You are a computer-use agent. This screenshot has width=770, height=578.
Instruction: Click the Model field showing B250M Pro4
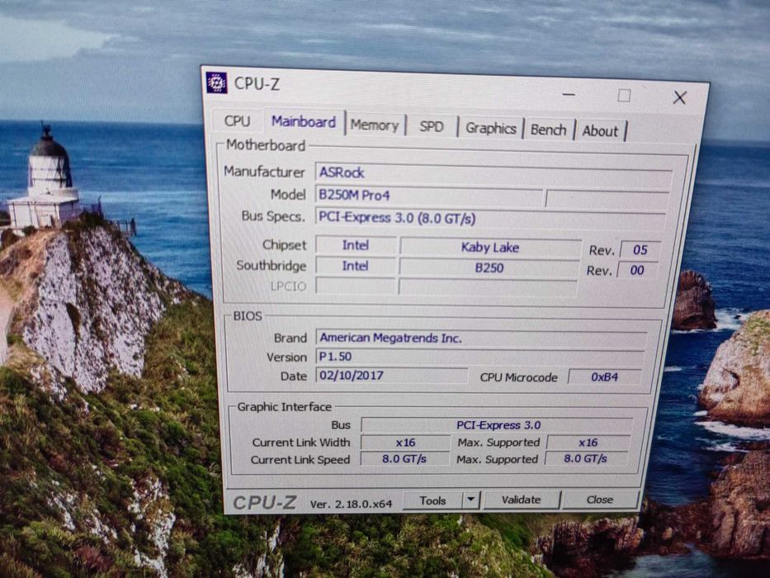428,196
